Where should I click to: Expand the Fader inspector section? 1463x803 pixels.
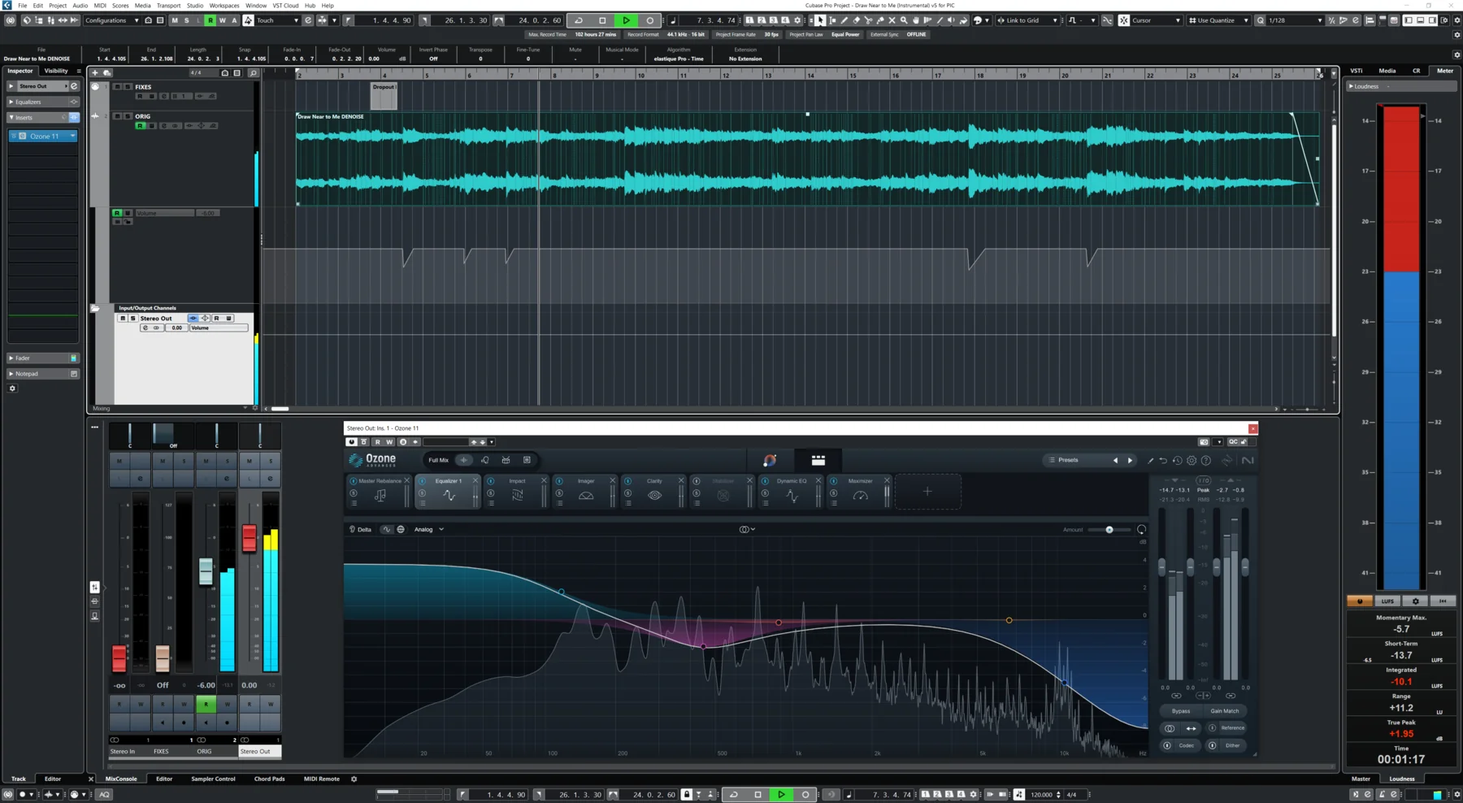pyautogui.click(x=43, y=358)
